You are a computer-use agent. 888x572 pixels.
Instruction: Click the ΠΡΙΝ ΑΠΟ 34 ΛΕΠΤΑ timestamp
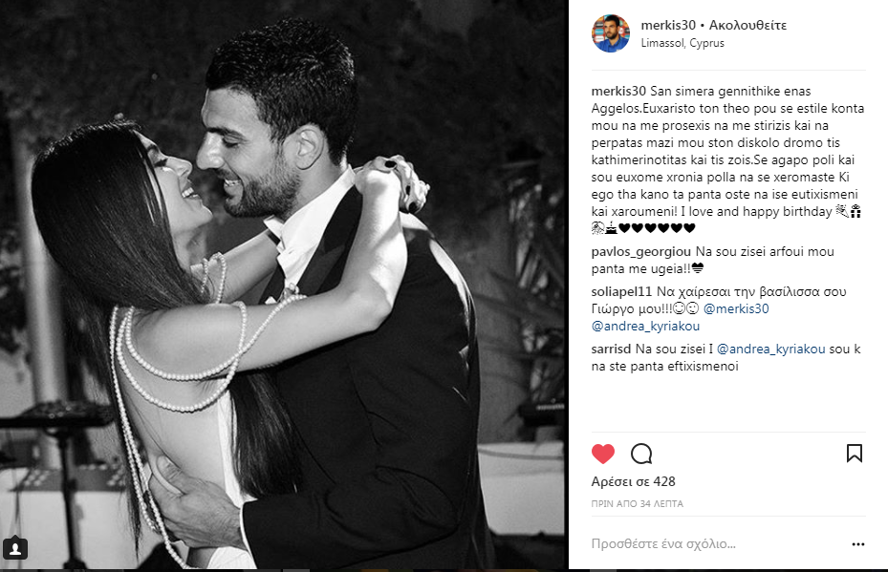[638, 503]
